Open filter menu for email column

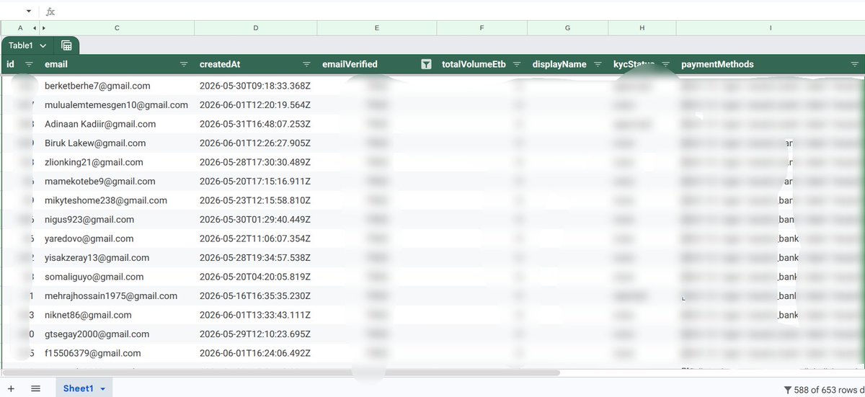click(185, 64)
